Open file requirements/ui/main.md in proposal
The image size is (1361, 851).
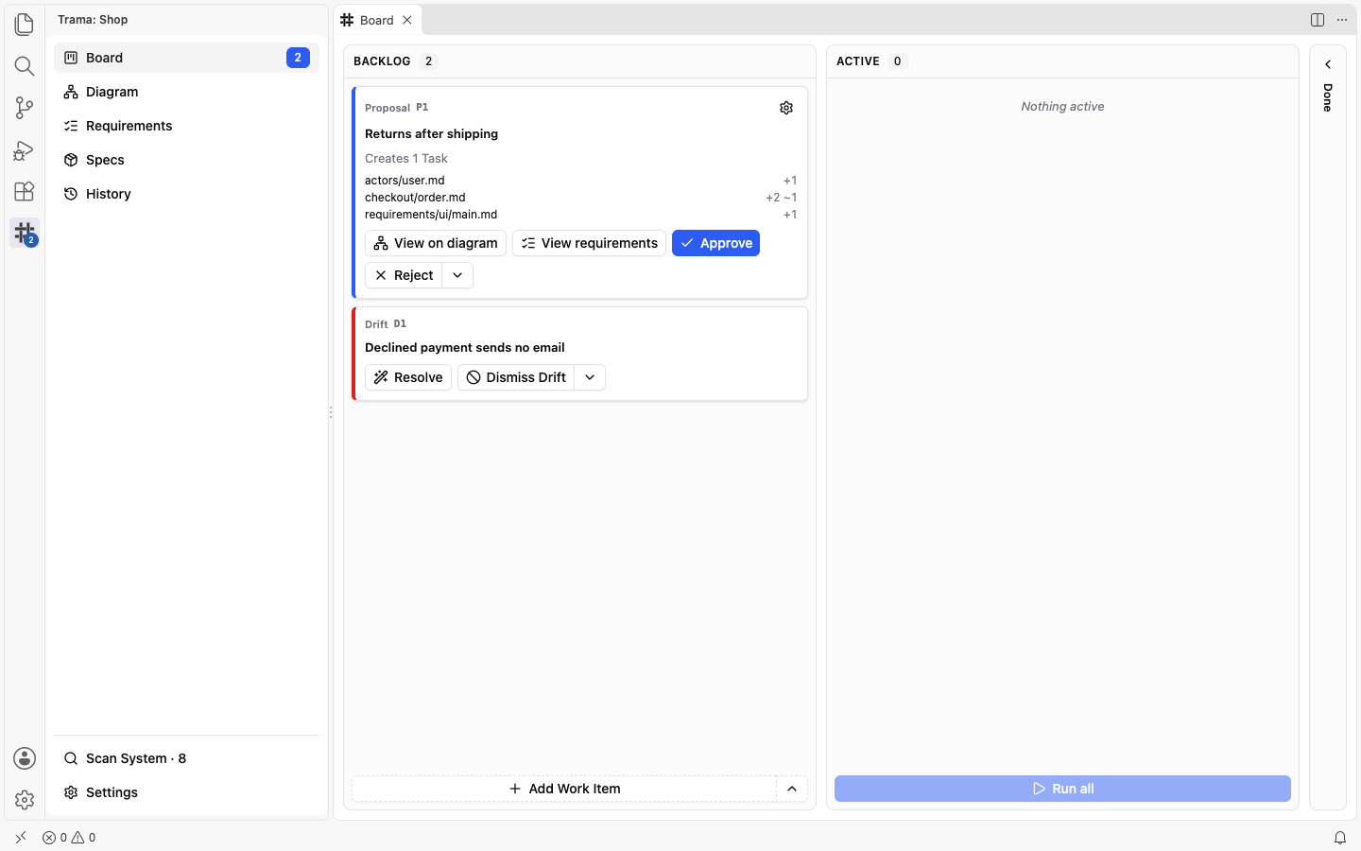coord(431,215)
